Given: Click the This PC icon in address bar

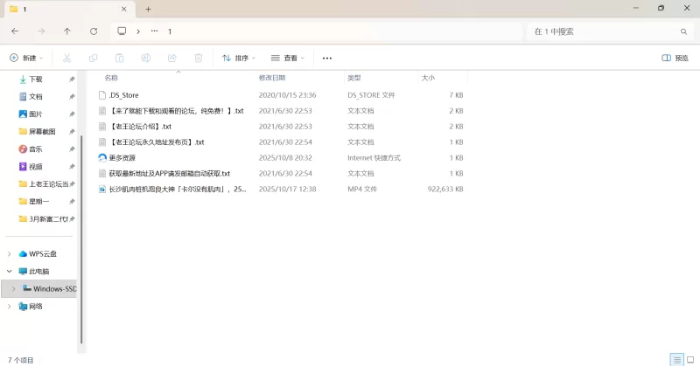Looking at the screenshot, I should [122, 31].
